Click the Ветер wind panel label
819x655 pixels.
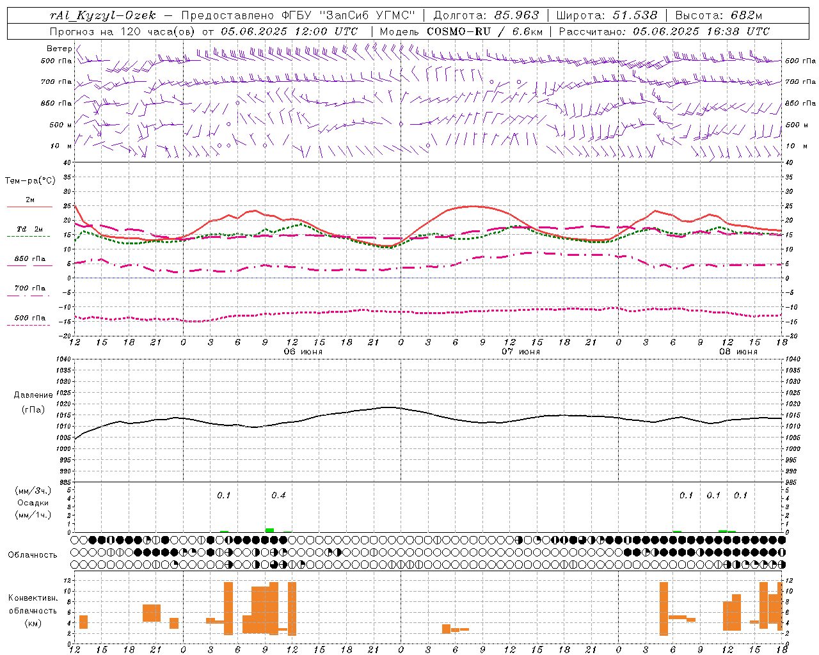[59, 49]
